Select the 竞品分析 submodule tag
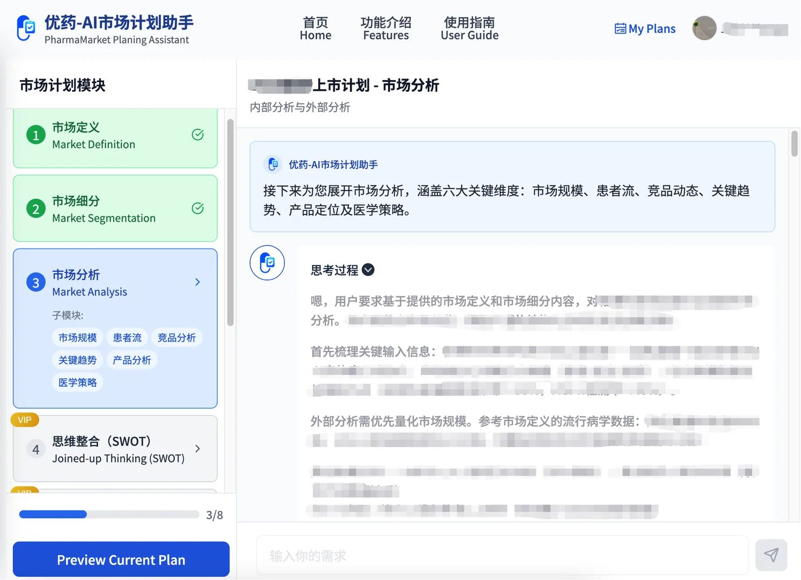Viewport: 801px width, 580px height. pyautogui.click(x=177, y=337)
